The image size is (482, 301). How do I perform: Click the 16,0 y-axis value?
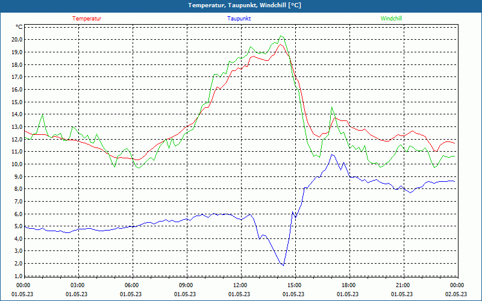pyautogui.click(x=17, y=89)
